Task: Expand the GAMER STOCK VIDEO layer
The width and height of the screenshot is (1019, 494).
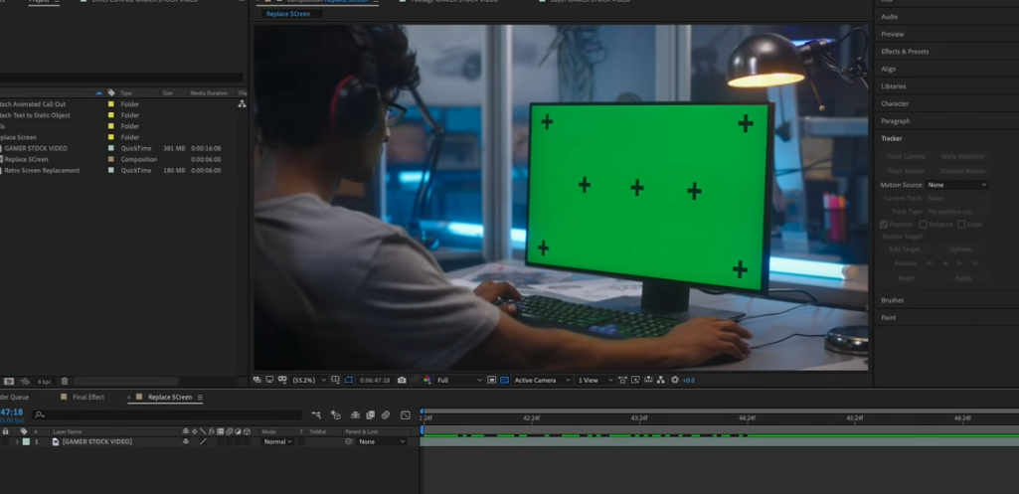Action: (x=16, y=441)
